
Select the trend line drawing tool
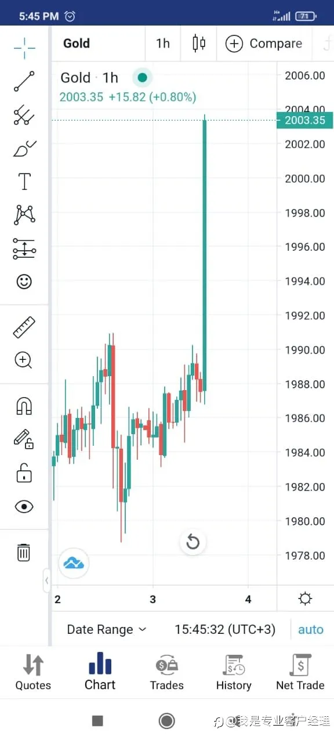pos(24,81)
